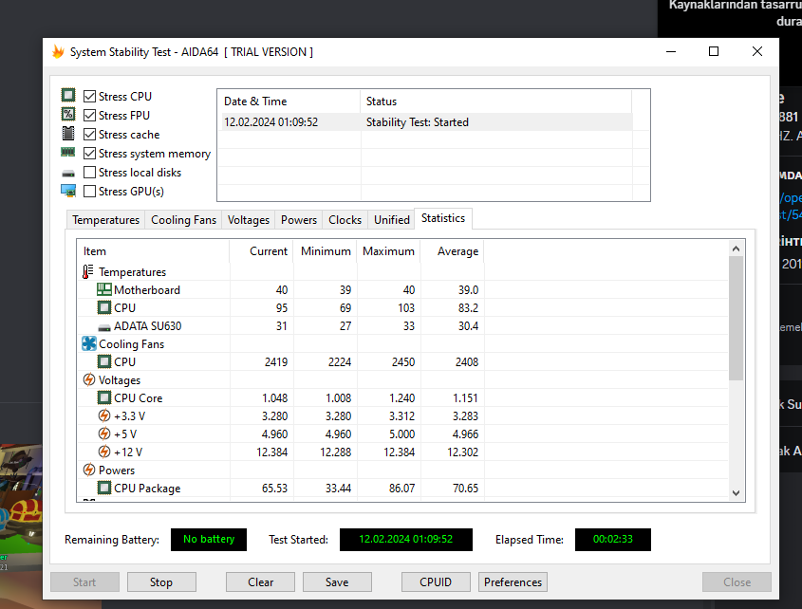Click the CPU Package row chip icon

pos(104,488)
